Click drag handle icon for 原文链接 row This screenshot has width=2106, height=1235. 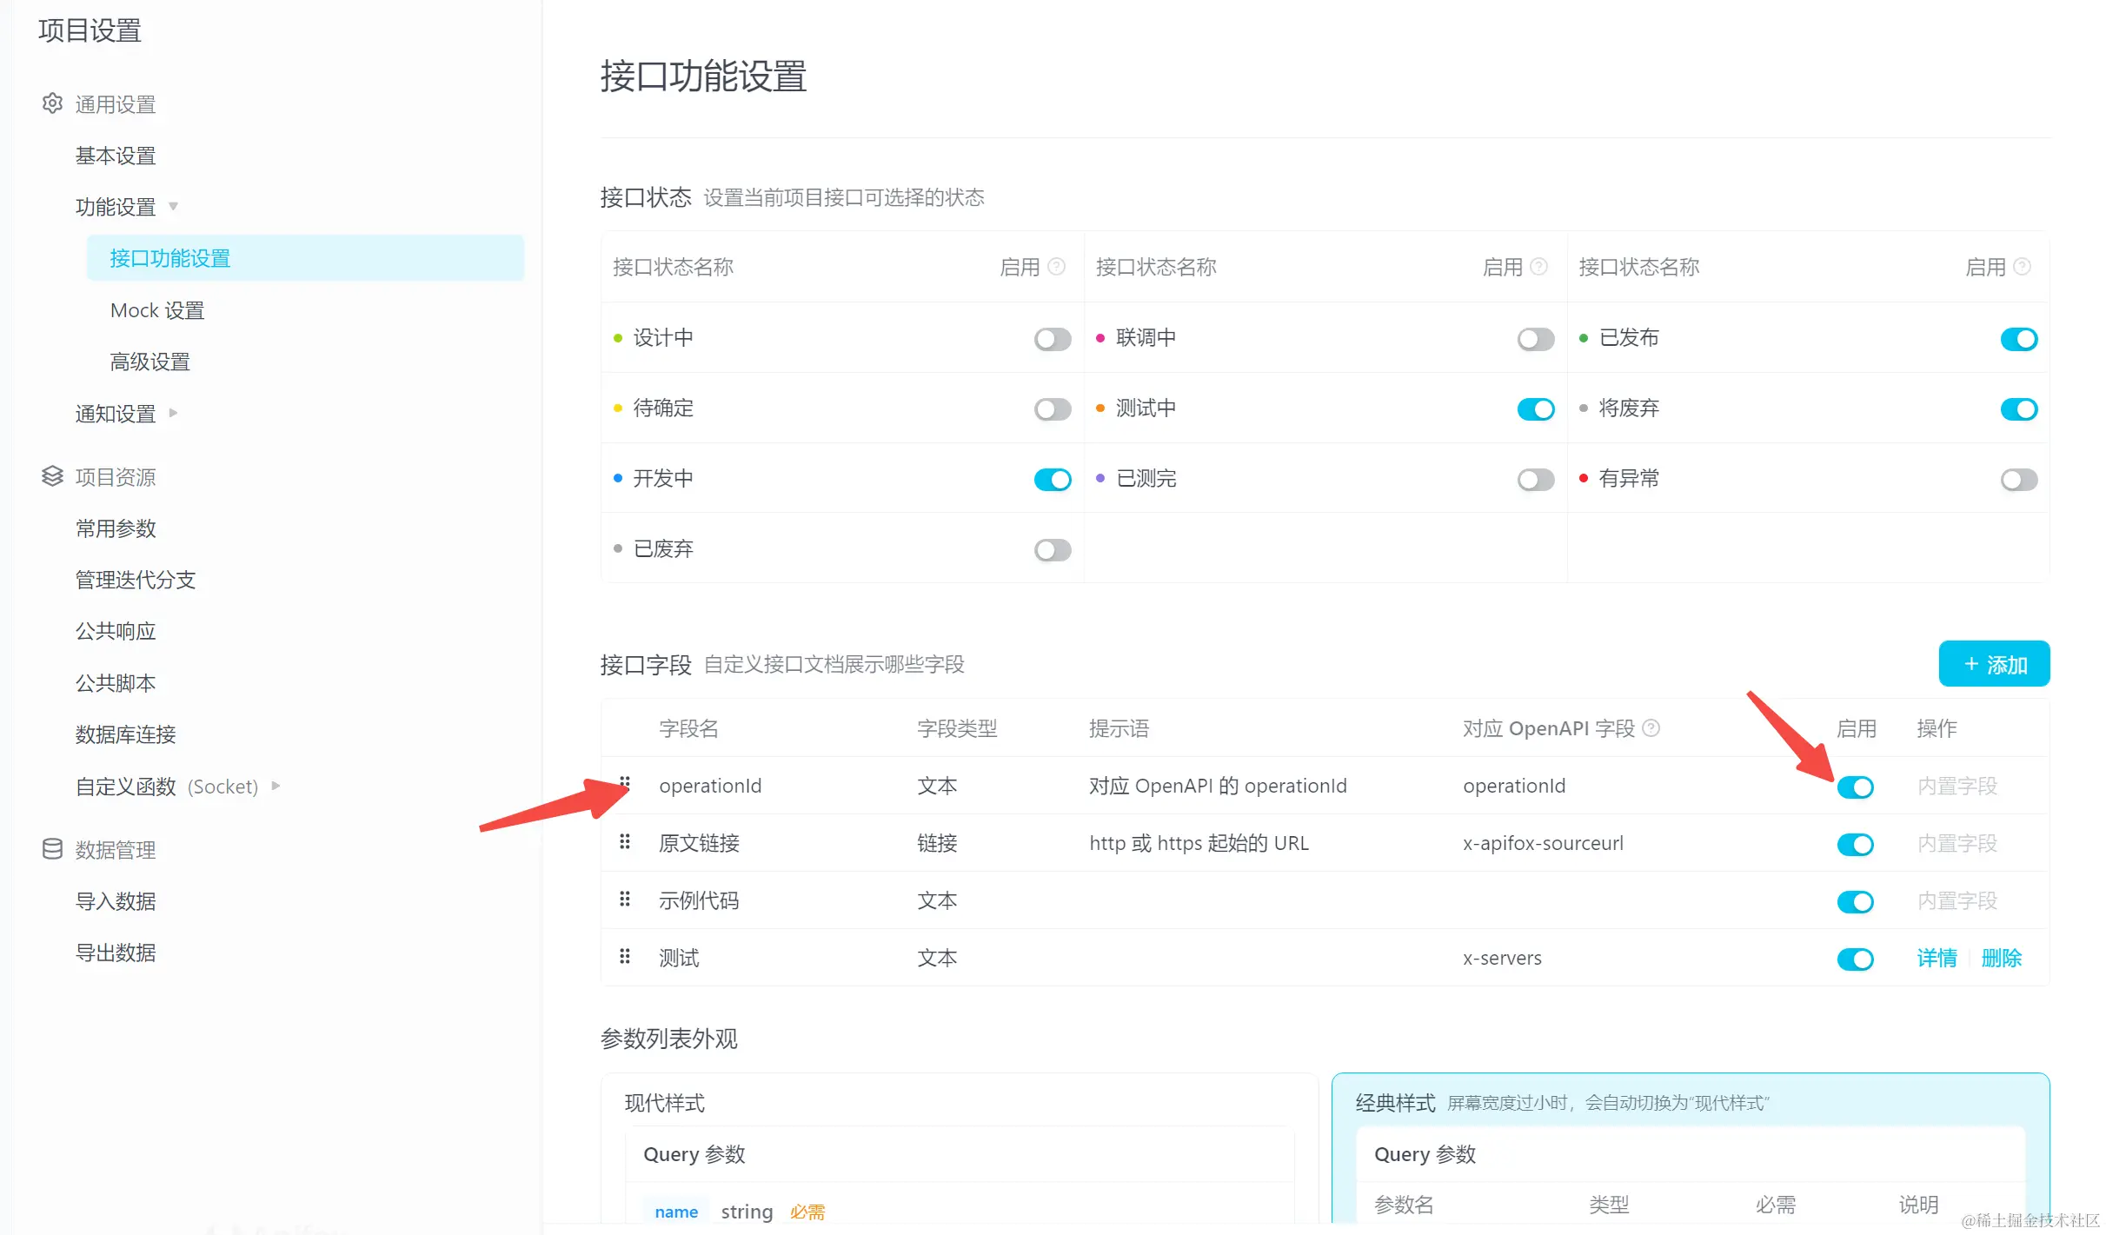tap(624, 842)
